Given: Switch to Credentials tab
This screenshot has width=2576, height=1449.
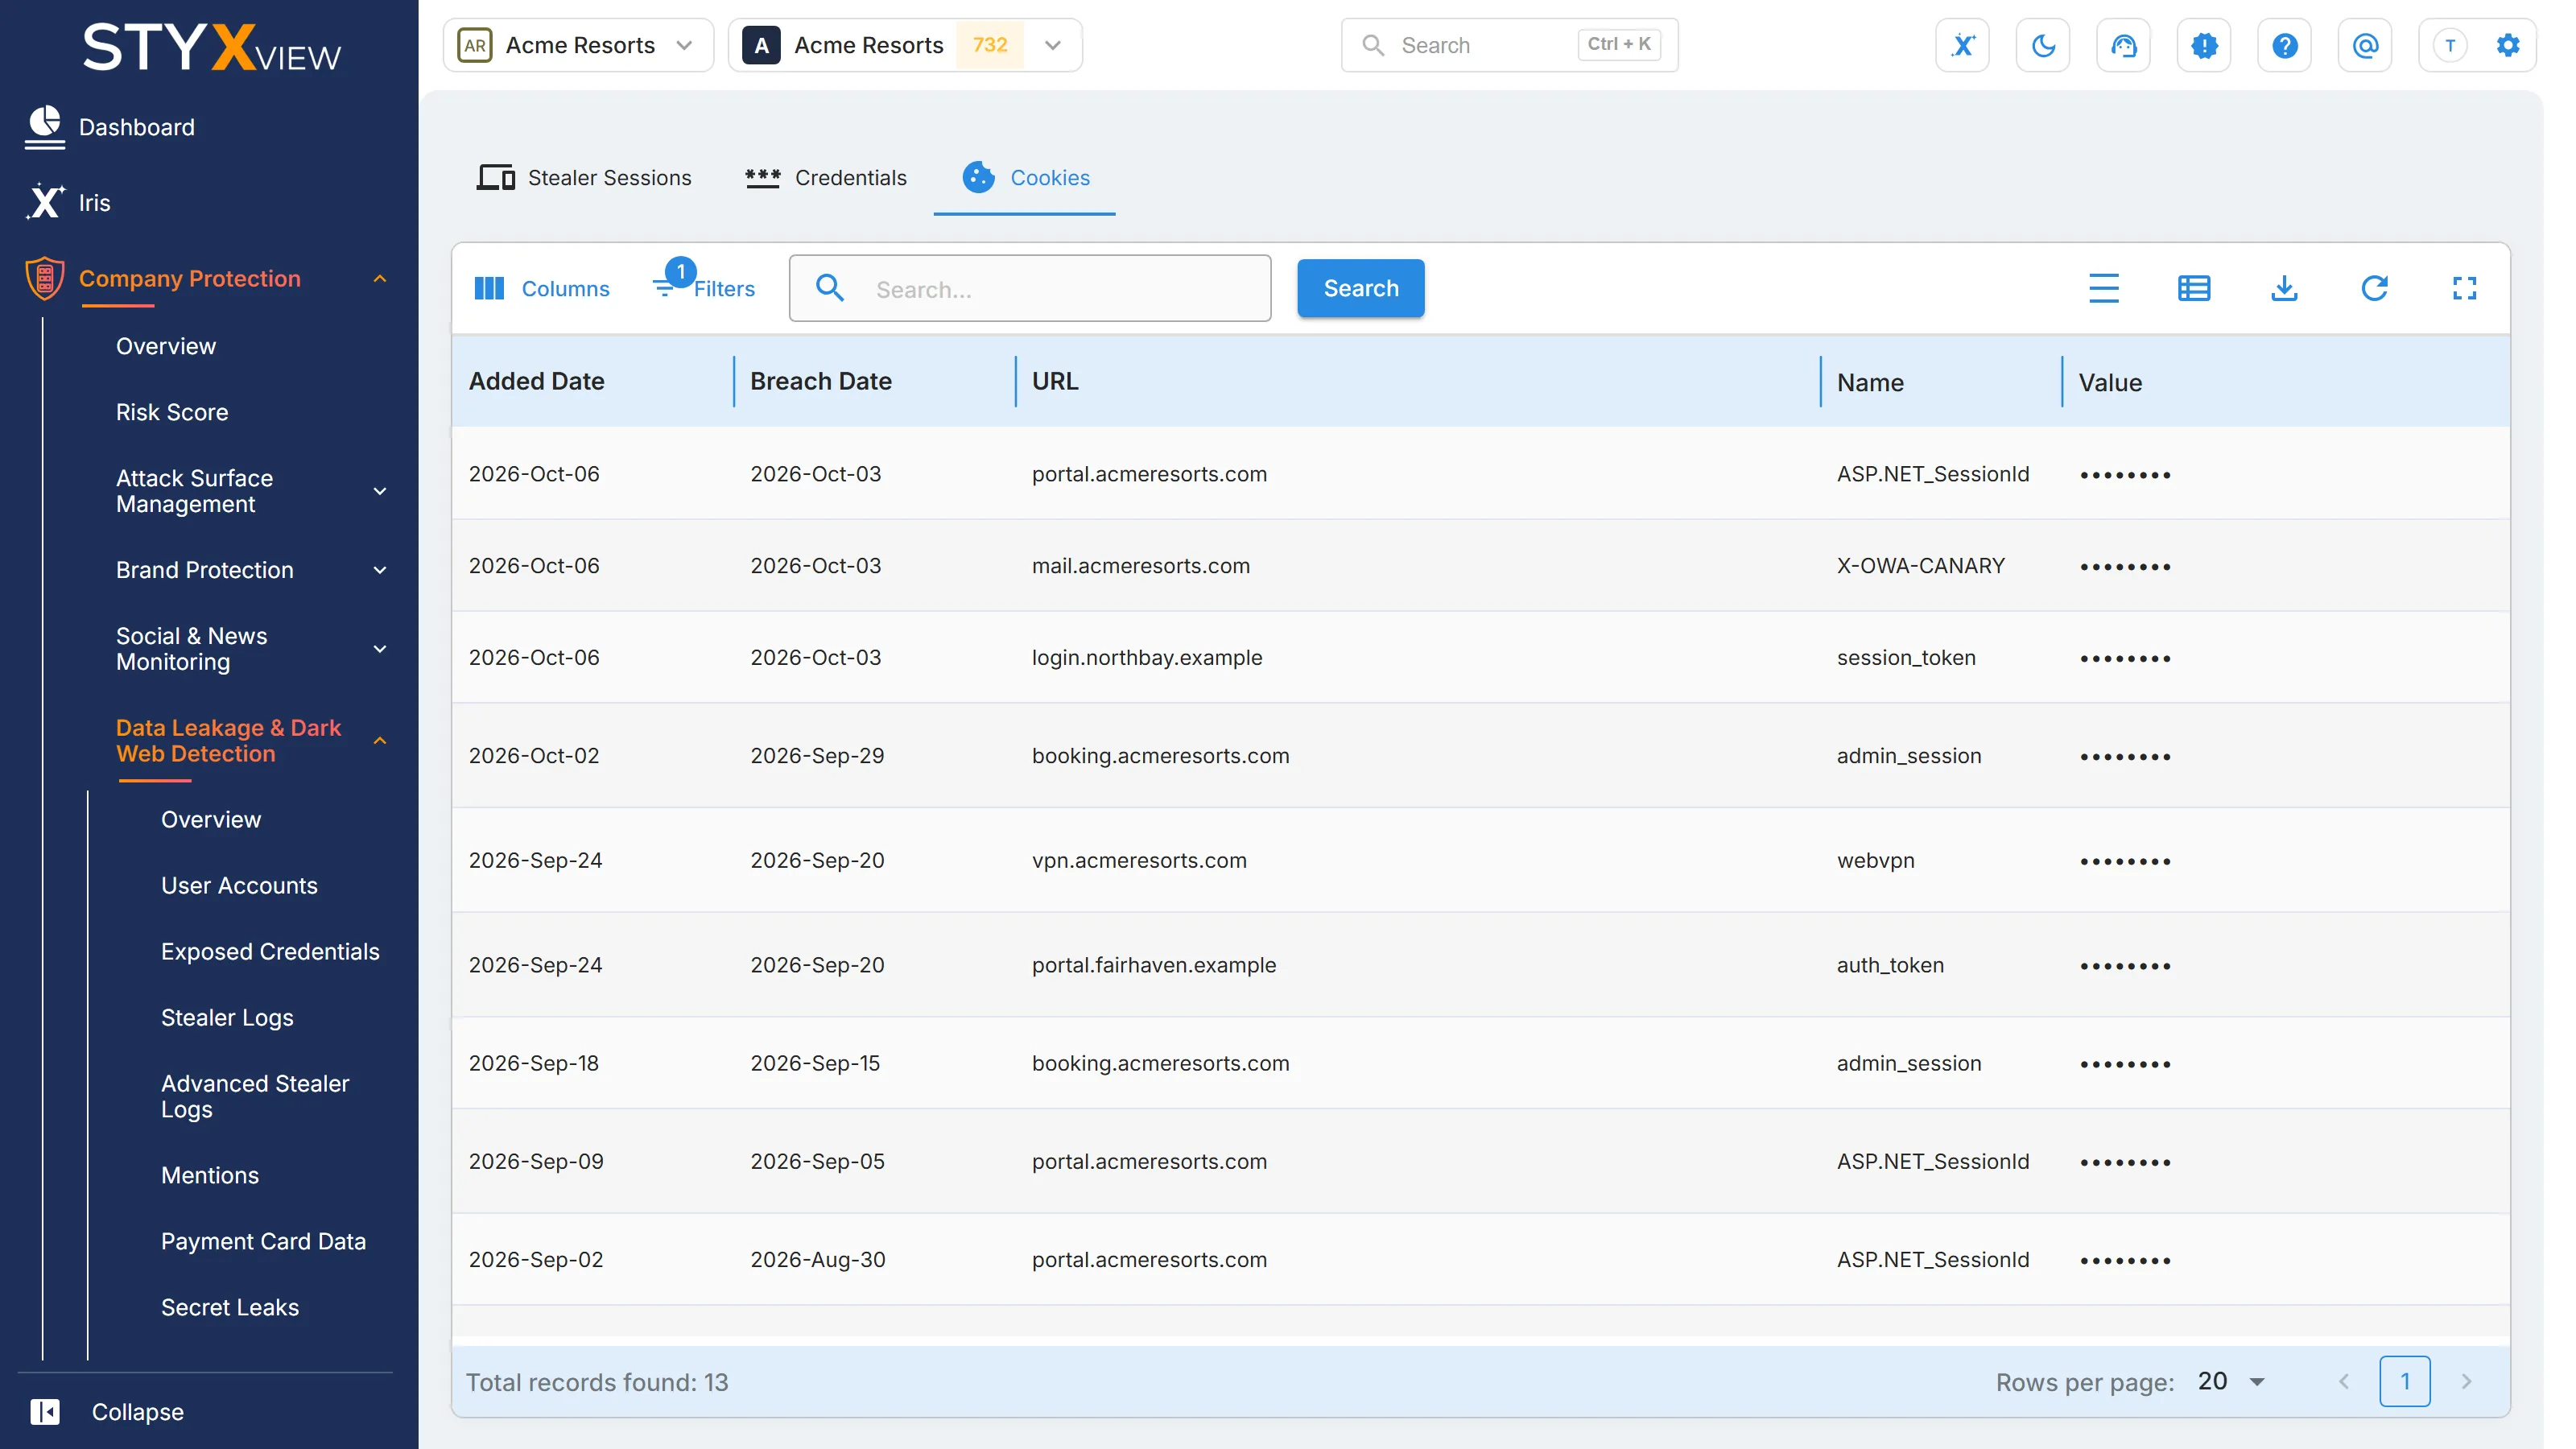Looking at the screenshot, I should pos(825,177).
